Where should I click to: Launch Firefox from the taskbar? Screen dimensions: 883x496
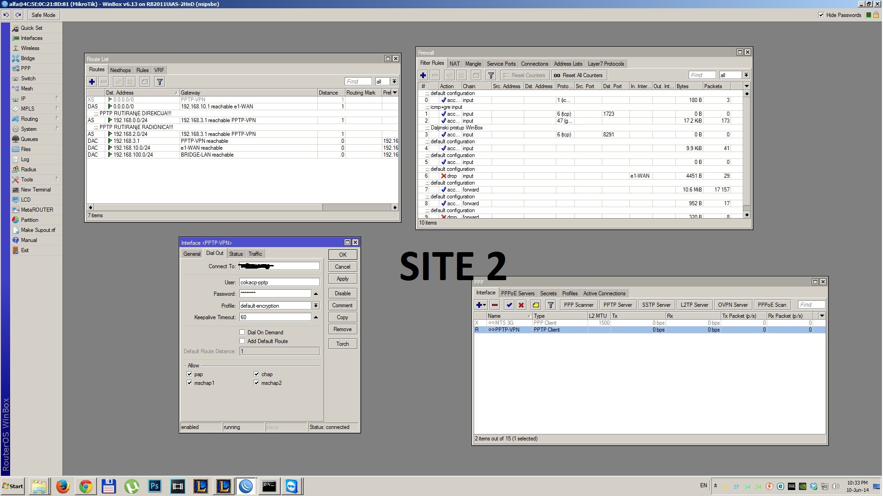(63, 486)
